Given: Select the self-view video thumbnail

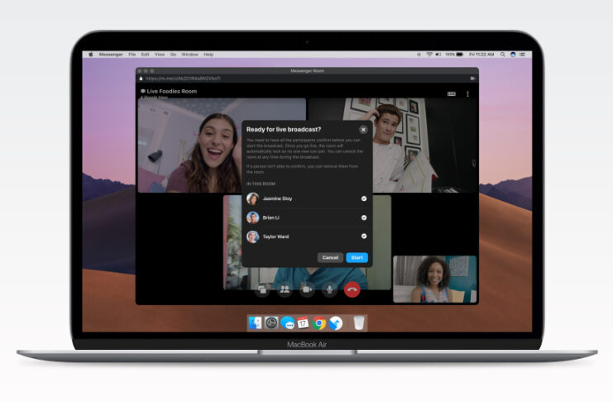Looking at the screenshot, I should coord(435,280).
